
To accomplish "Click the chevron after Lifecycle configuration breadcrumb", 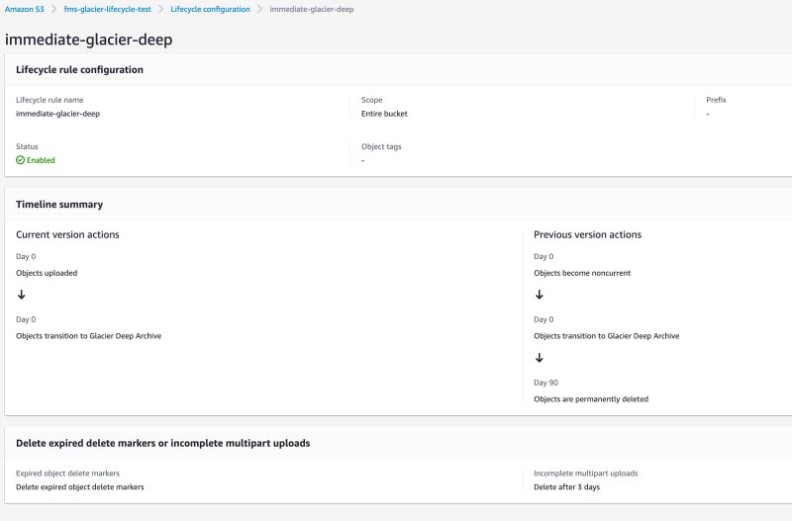I will click(259, 9).
